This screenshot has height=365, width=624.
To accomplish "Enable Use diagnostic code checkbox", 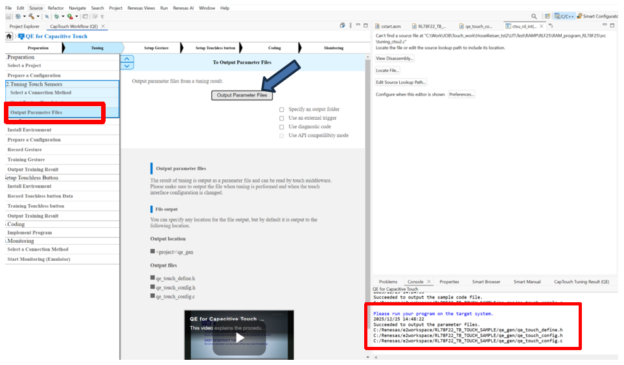I will [x=282, y=127].
